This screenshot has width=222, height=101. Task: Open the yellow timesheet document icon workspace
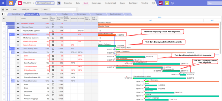point(167,3)
